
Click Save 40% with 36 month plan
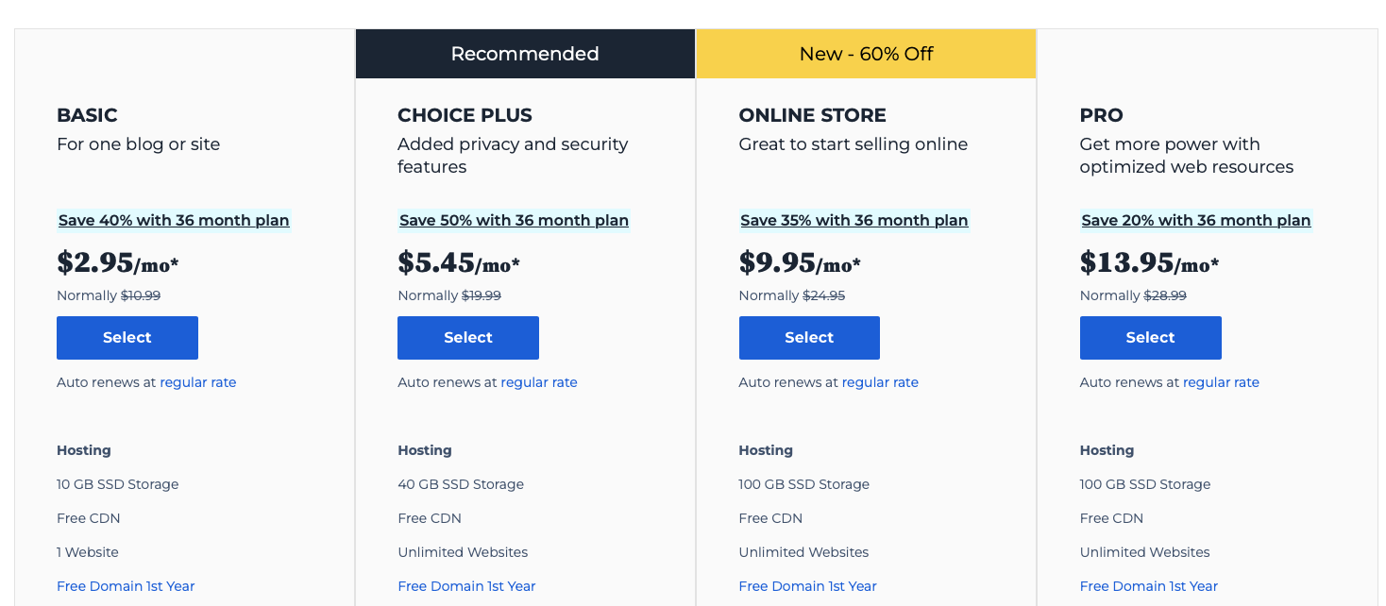click(174, 220)
